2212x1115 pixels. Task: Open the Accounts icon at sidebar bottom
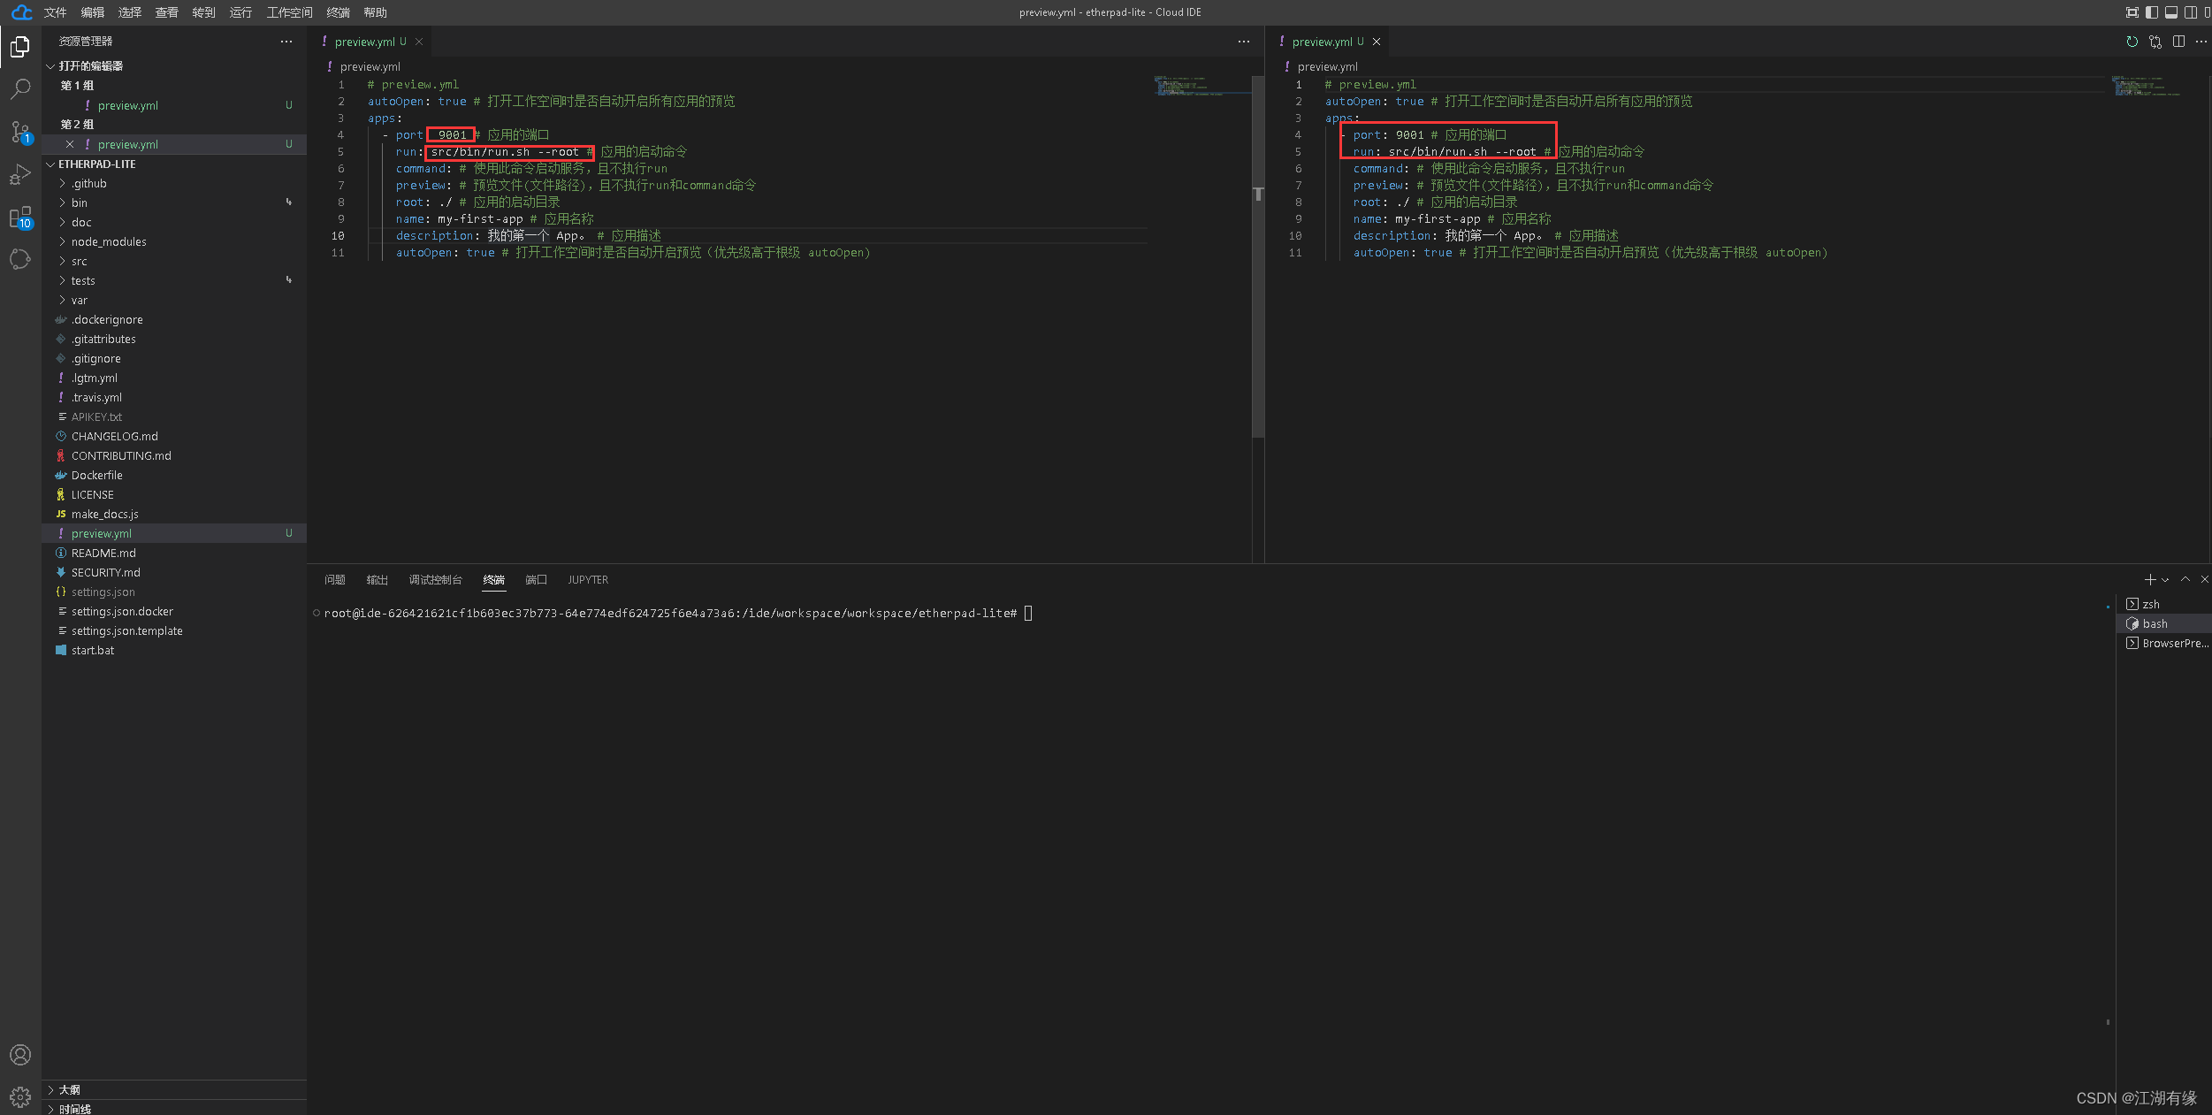point(20,1055)
